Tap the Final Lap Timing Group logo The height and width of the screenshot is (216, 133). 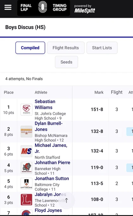pos(44,8)
